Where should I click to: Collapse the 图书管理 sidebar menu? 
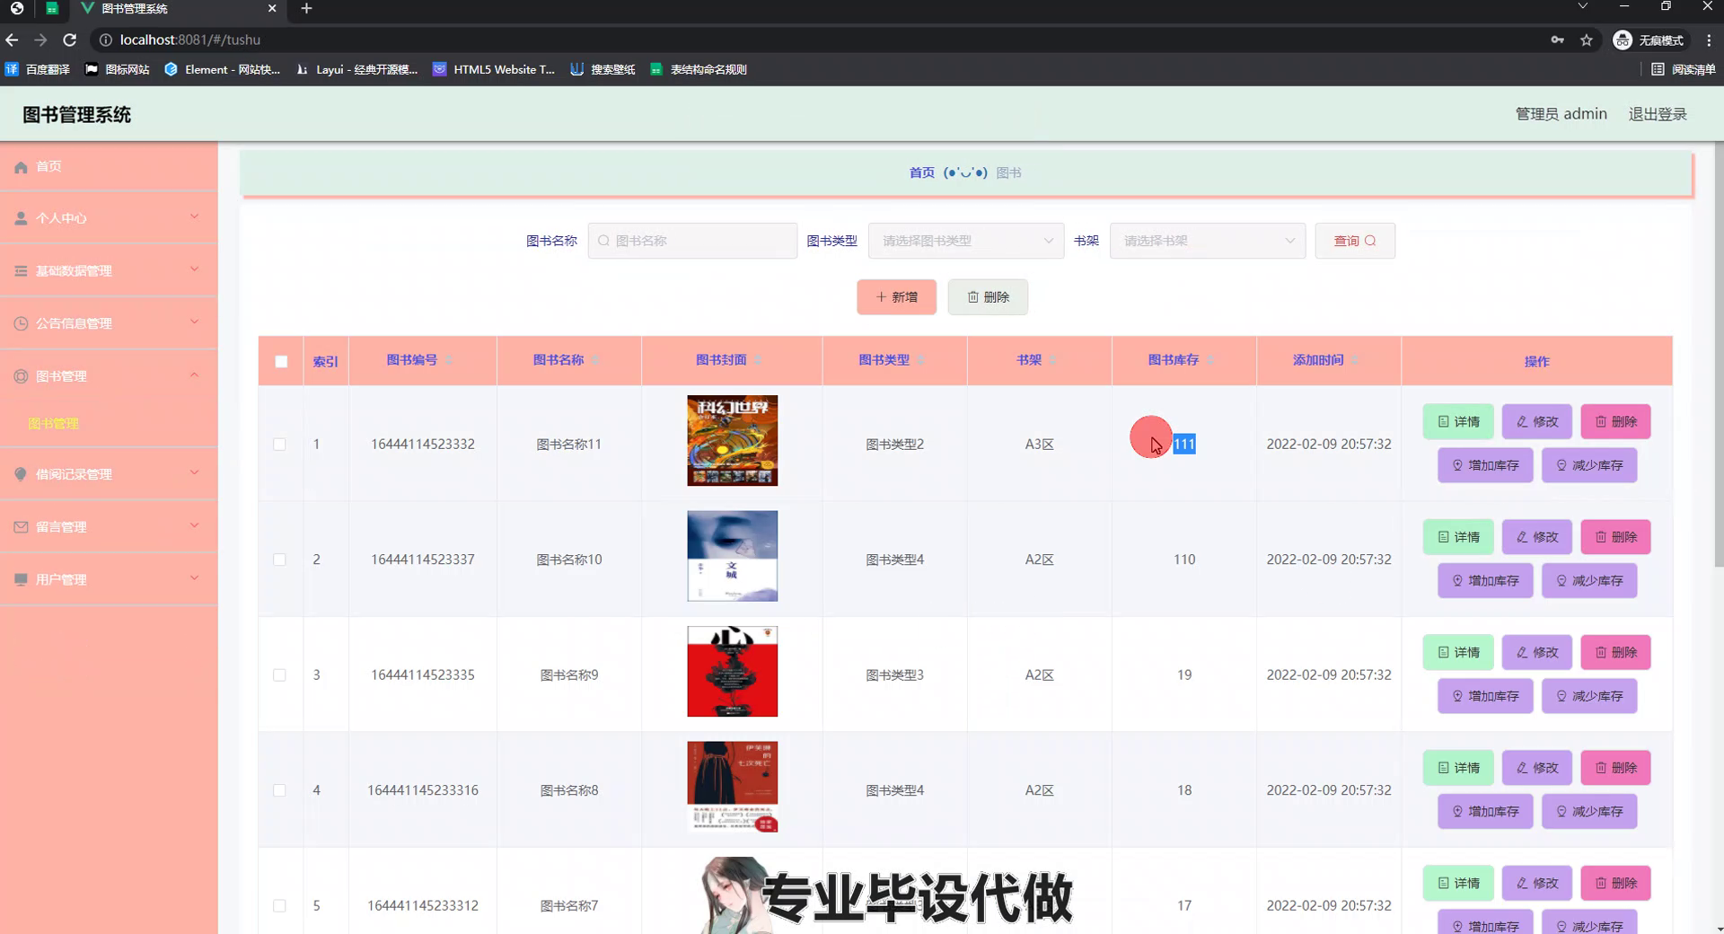pos(109,375)
